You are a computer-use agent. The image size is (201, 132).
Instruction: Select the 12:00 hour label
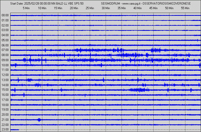pyautogui.click(x=5, y=75)
